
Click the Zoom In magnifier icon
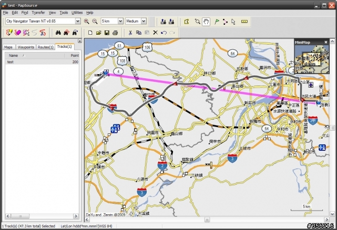tap(87, 21)
